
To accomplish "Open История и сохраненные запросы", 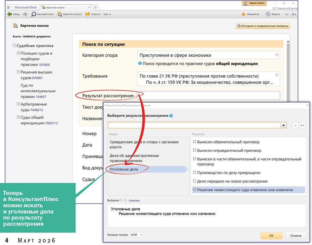I will coord(263,26).
